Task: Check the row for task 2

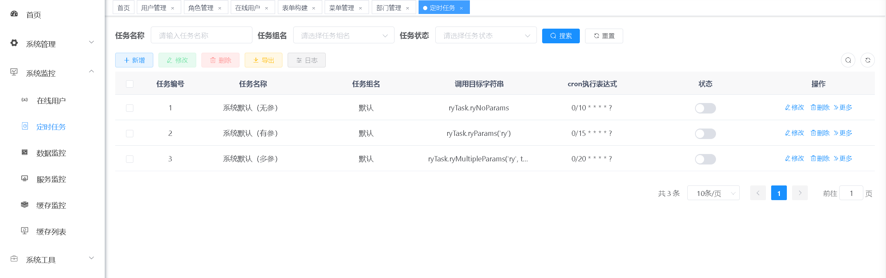Action: pyautogui.click(x=130, y=133)
